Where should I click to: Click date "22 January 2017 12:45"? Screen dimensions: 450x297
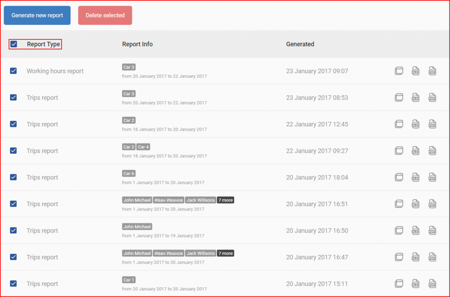[x=317, y=124]
